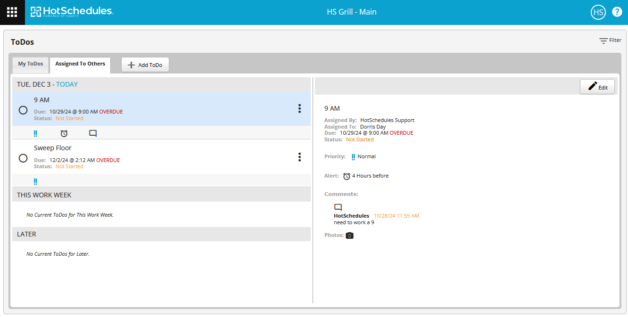Click the priority icon under Sweep Floor todo
Screen dimensions: 628x317
[x=35, y=181]
